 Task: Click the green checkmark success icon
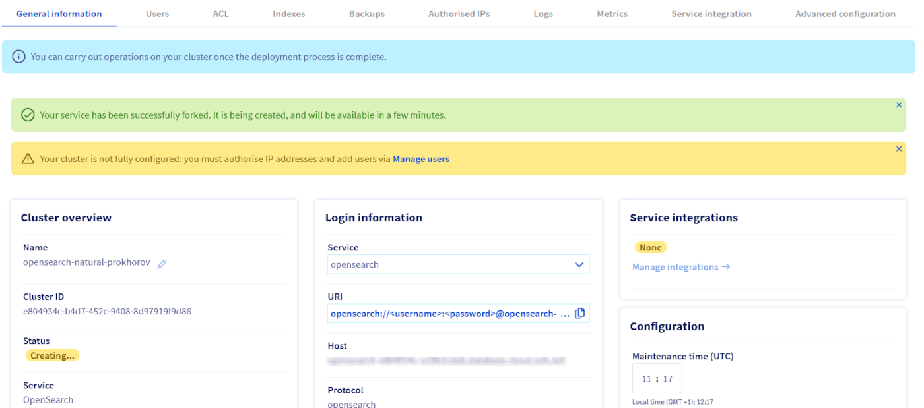28,115
